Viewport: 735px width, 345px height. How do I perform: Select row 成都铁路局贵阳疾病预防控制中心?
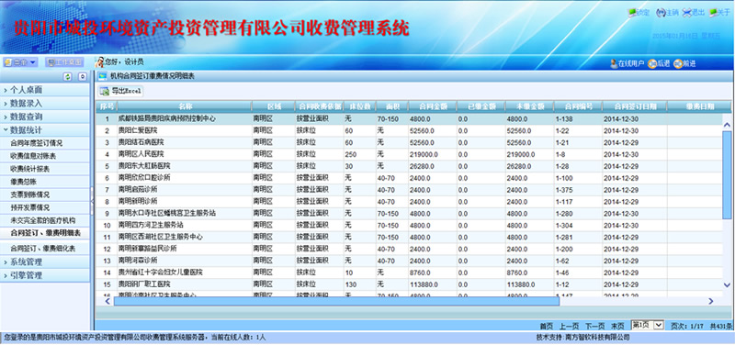pyautogui.click(x=409, y=119)
